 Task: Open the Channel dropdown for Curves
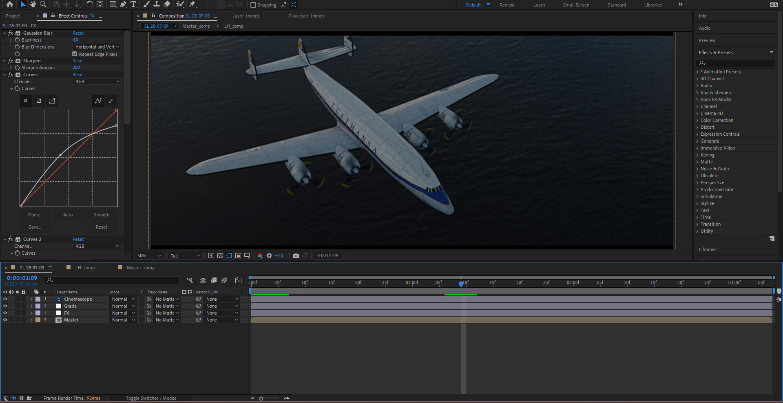pyautogui.click(x=96, y=81)
